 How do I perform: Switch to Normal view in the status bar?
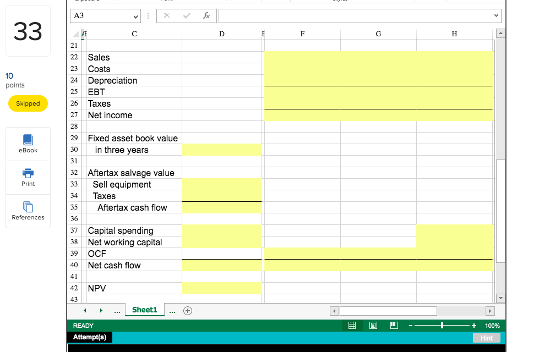coord(352,325)
